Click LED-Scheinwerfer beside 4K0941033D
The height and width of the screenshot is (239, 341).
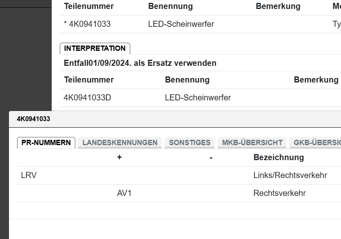tap(198, 98)
